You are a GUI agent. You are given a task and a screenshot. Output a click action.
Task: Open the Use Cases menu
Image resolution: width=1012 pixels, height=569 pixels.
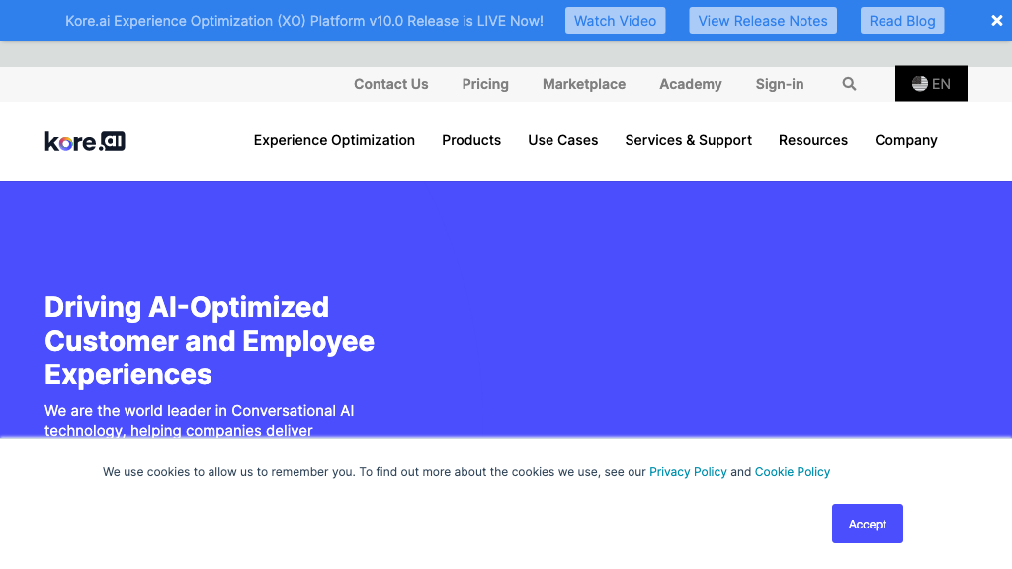[x=562, y=140]
